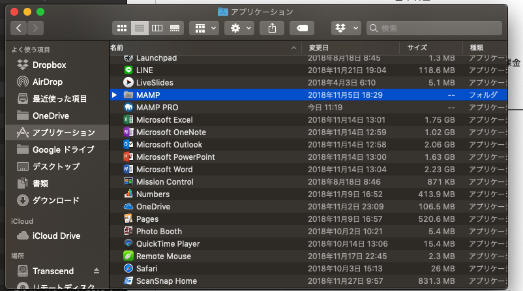Select the Numbers app icon

point(128,194)
